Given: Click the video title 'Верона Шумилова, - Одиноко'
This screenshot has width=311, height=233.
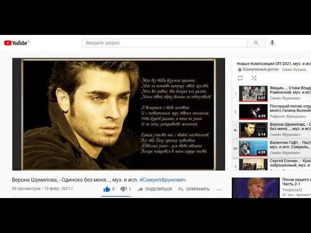Looking at the screenshot, I should click(75, 180).
